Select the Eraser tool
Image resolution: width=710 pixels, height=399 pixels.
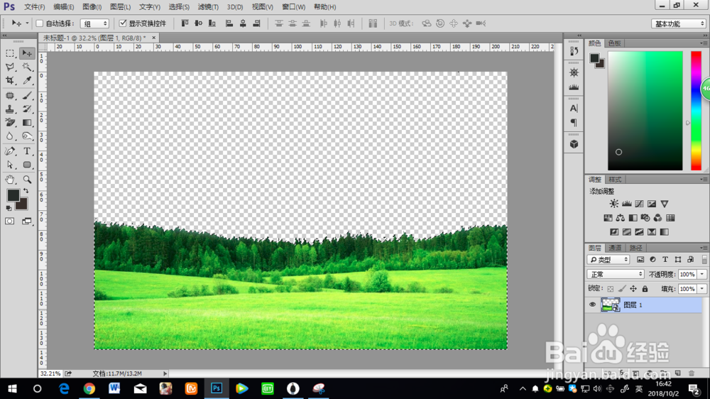pyautogui.click(x=10, y=123)
